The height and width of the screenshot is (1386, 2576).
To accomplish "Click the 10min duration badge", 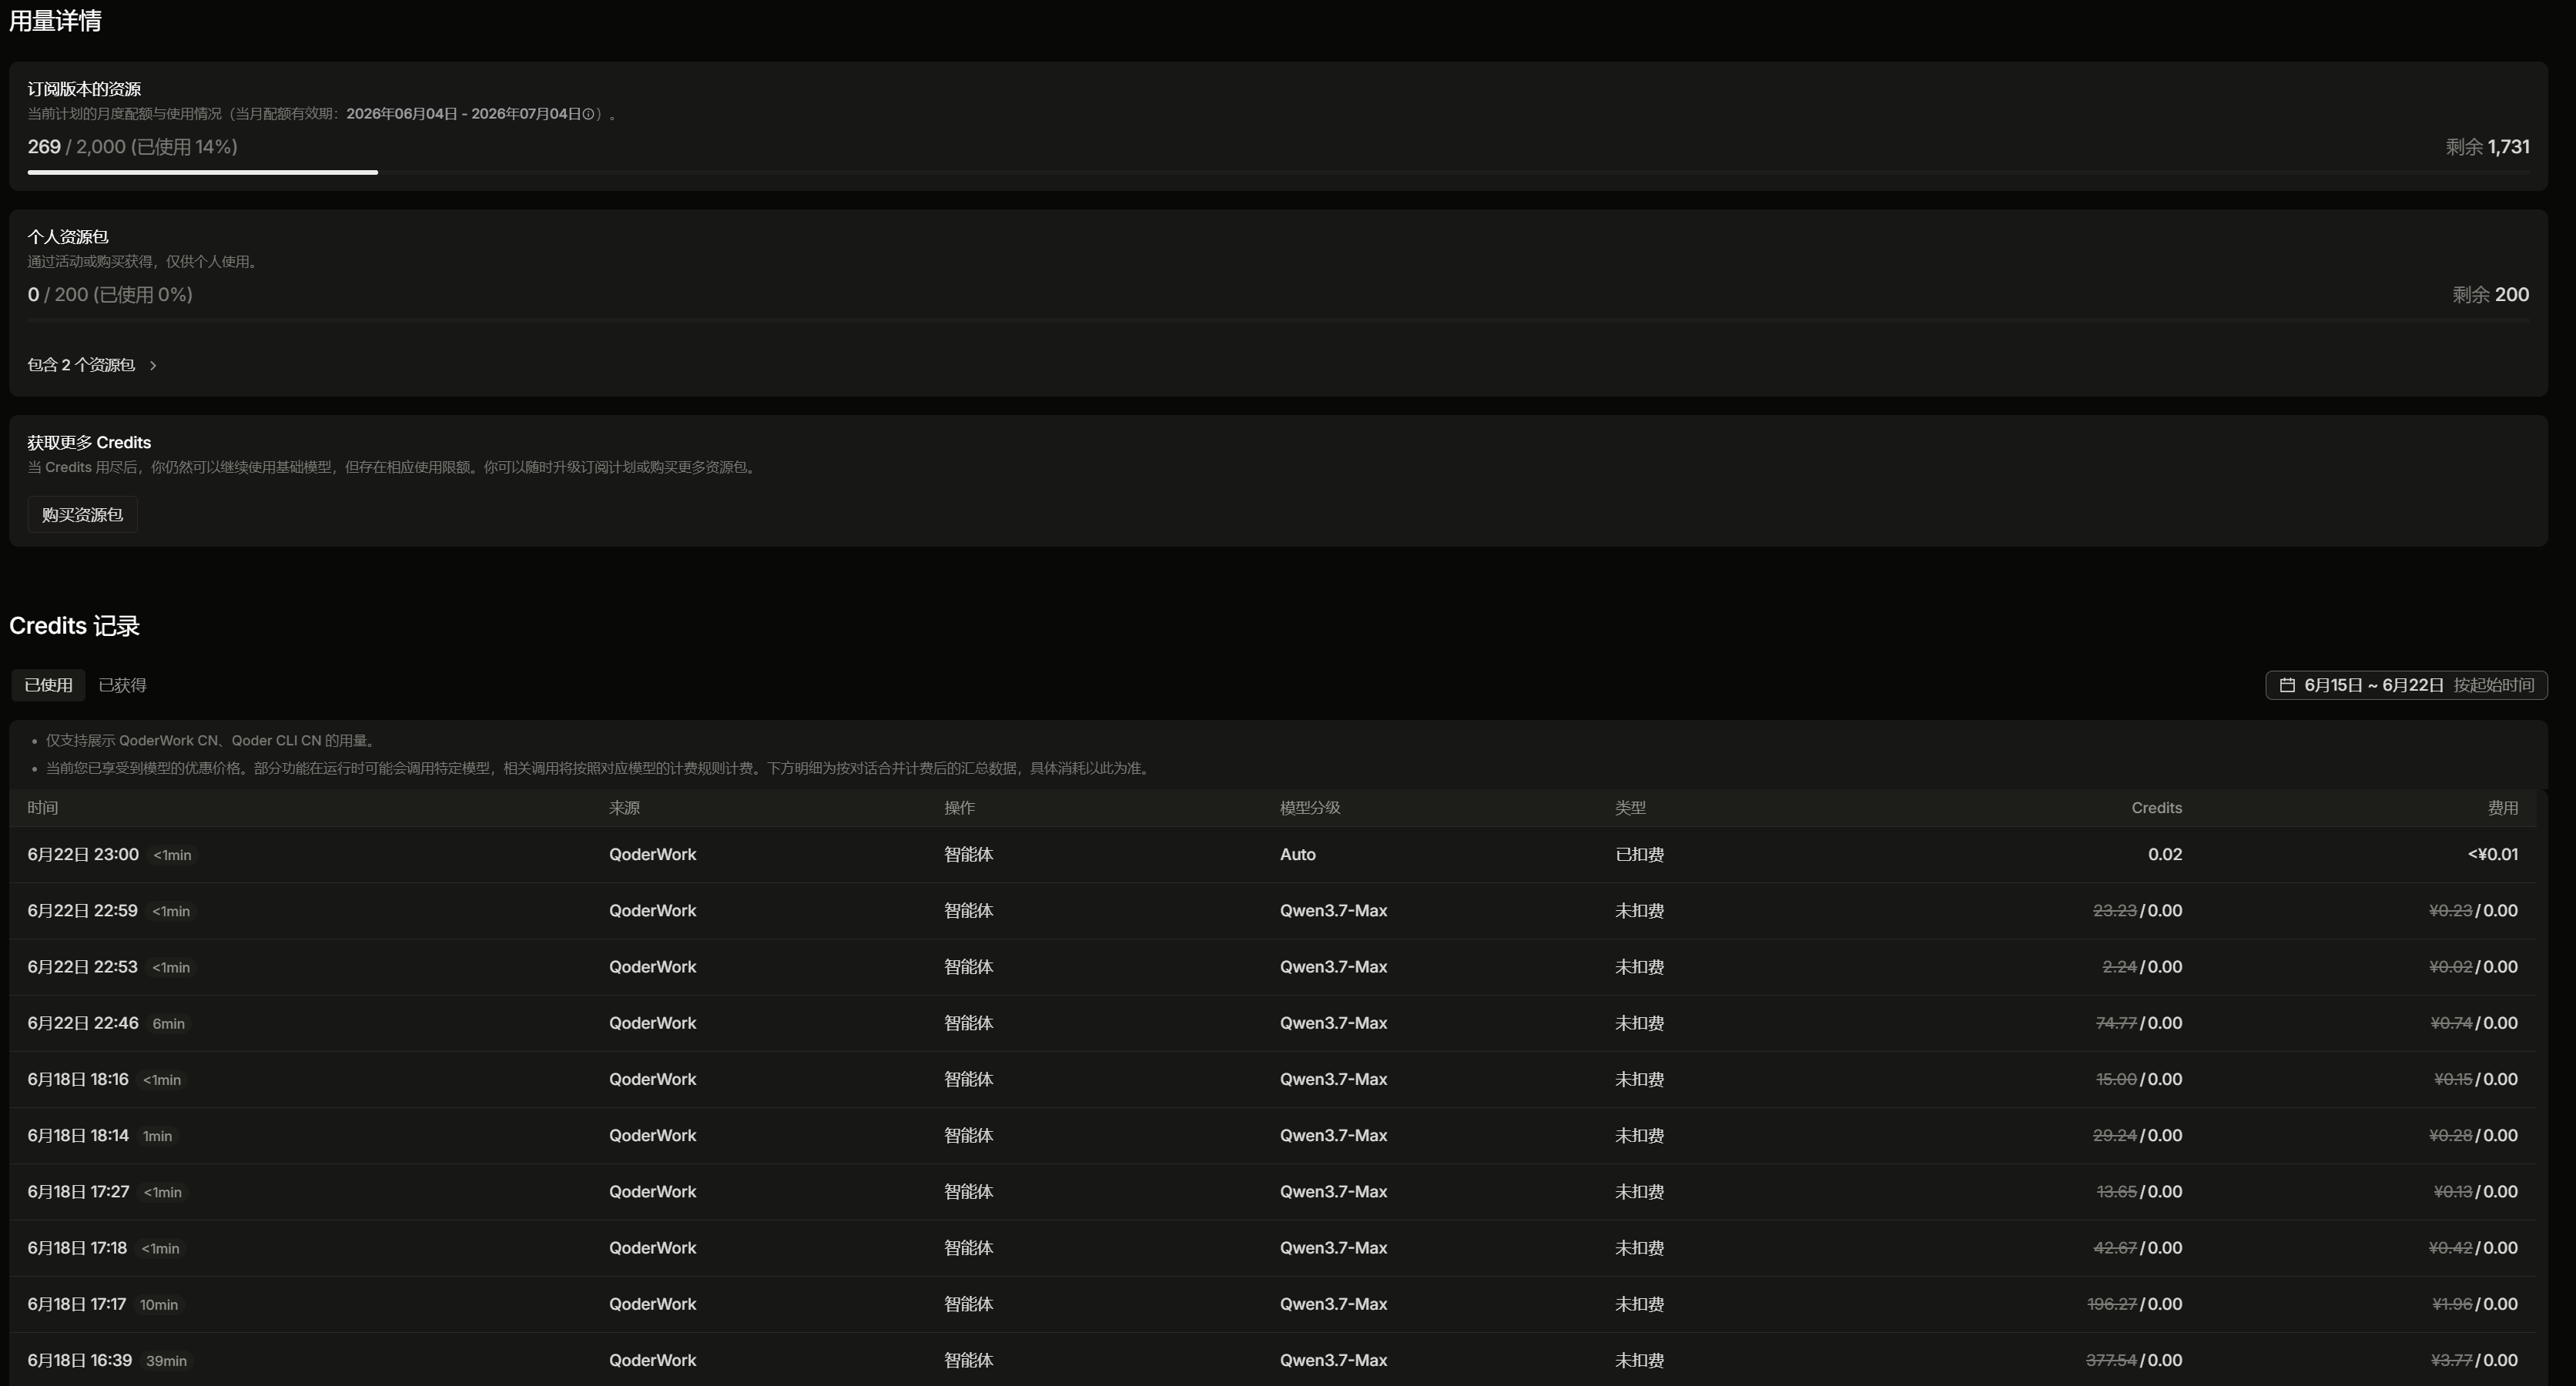I will 159,1305.
